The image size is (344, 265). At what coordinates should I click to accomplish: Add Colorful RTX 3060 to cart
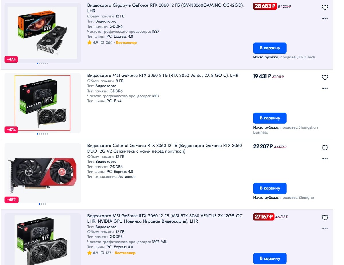point(270,188)
